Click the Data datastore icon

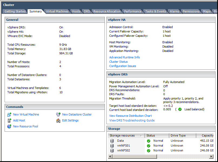[112, 141]
